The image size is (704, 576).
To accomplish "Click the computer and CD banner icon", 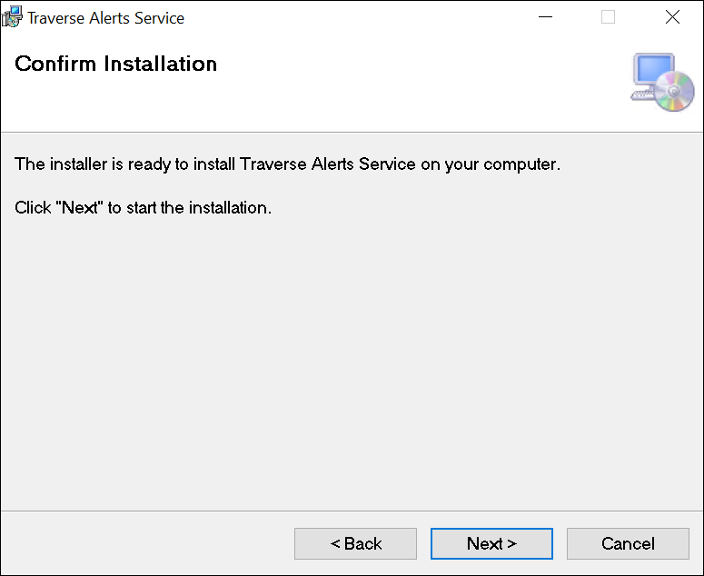I will pos(662,83).
